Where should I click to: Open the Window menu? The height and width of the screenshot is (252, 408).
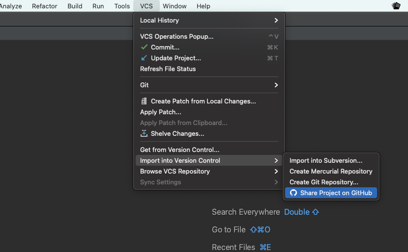click(175, 6)
